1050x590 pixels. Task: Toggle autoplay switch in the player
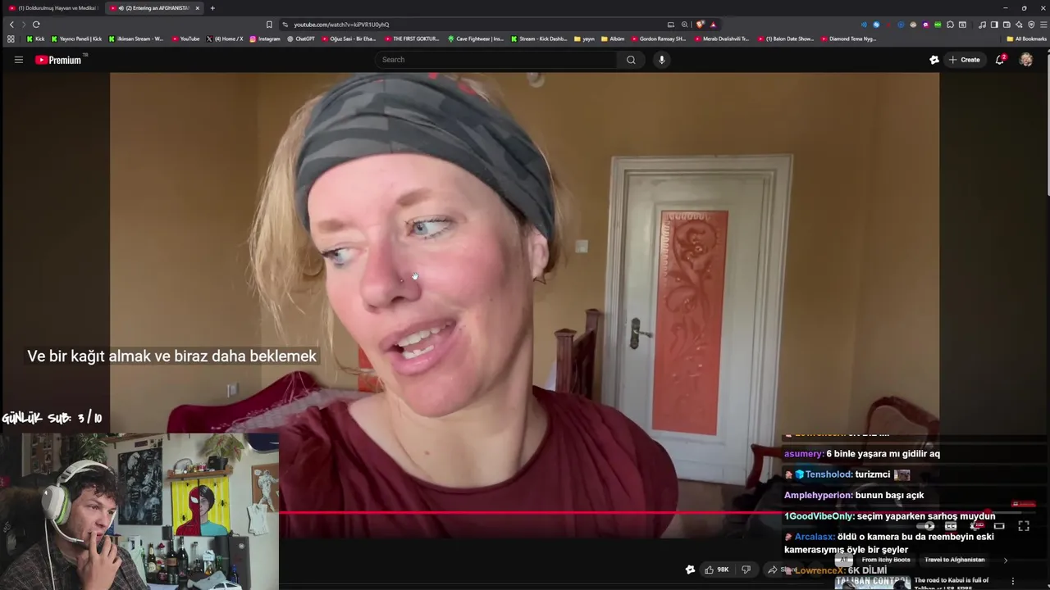tap(927, 526)
